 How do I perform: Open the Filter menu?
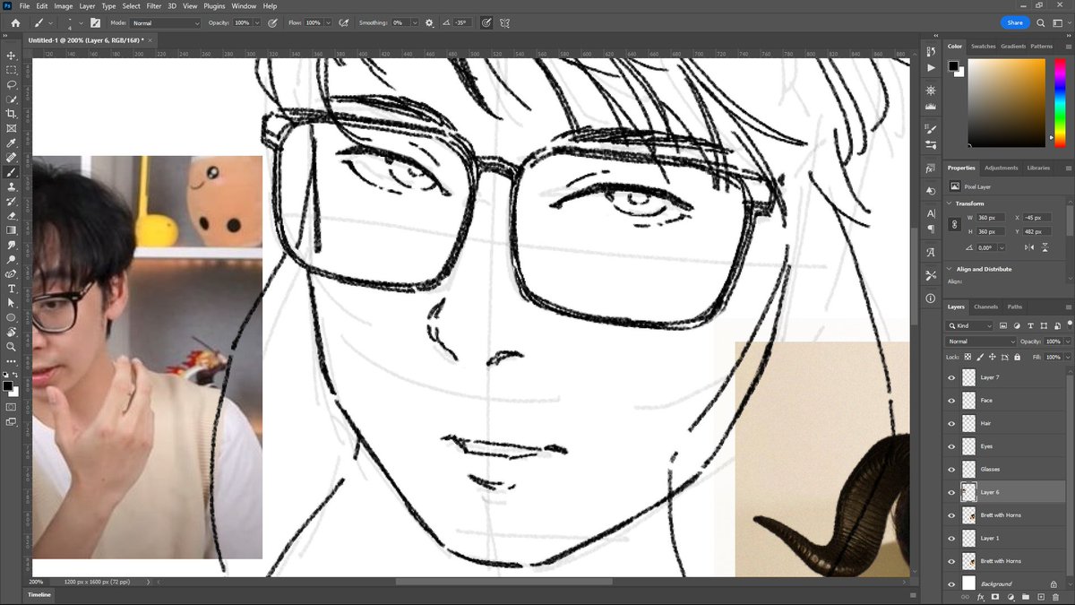click(x=154, y=5)
